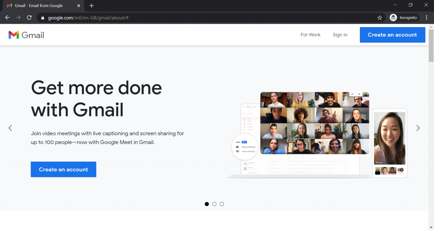434x230 pixels.
Task: Select third carousel dot
Action: 222,204
